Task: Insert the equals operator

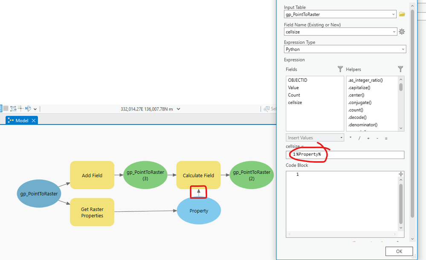Action: coord(386,138)
